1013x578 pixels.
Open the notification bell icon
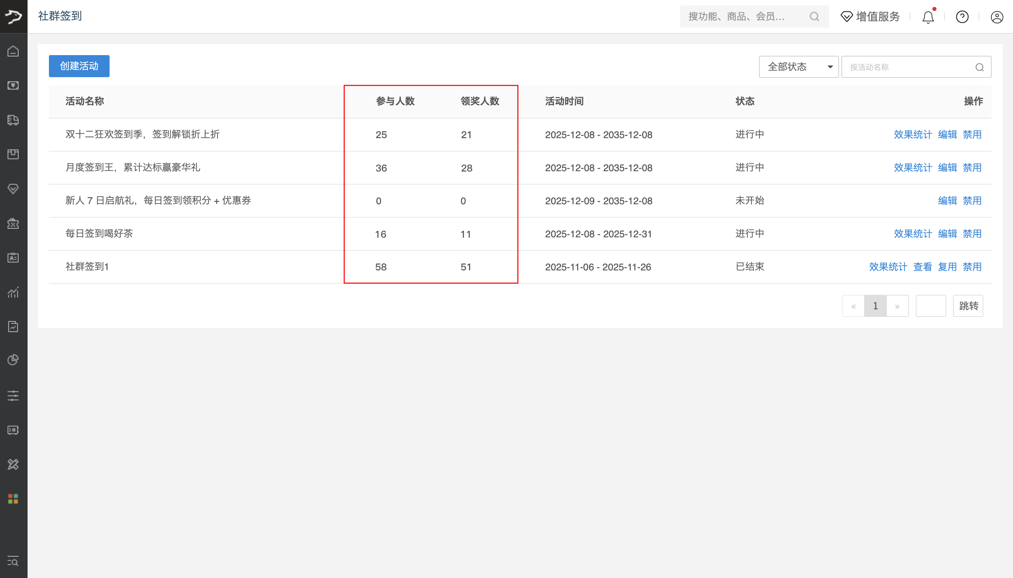[928, 17]
